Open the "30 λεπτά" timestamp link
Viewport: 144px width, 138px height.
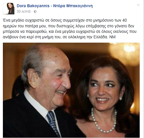[x=24, y=12]
